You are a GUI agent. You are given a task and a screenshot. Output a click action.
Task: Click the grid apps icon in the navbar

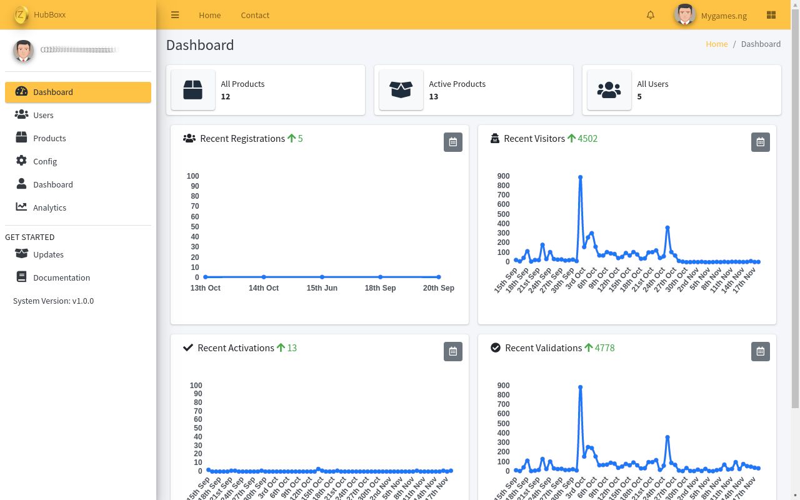[x=771, y=15]
